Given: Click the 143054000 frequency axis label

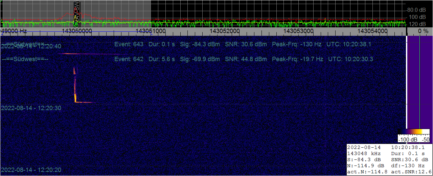Looking at the screenshot, I should 372,31.
